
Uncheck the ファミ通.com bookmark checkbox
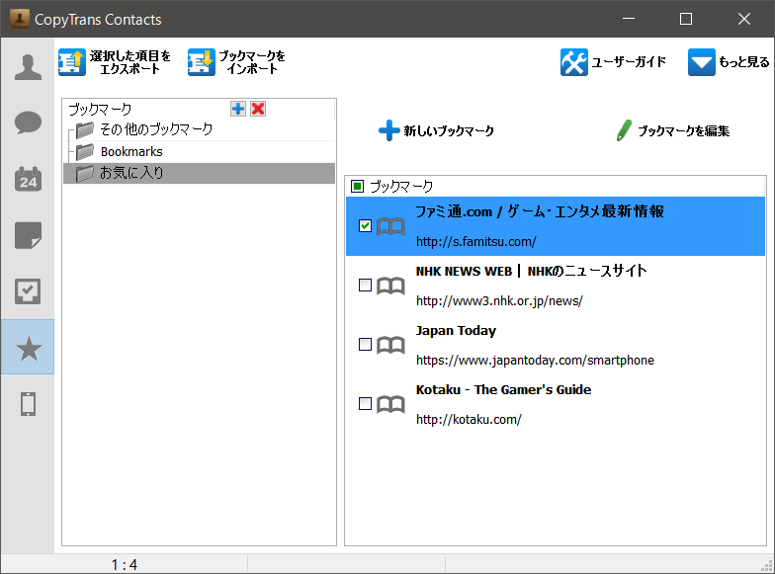(365, 225)
